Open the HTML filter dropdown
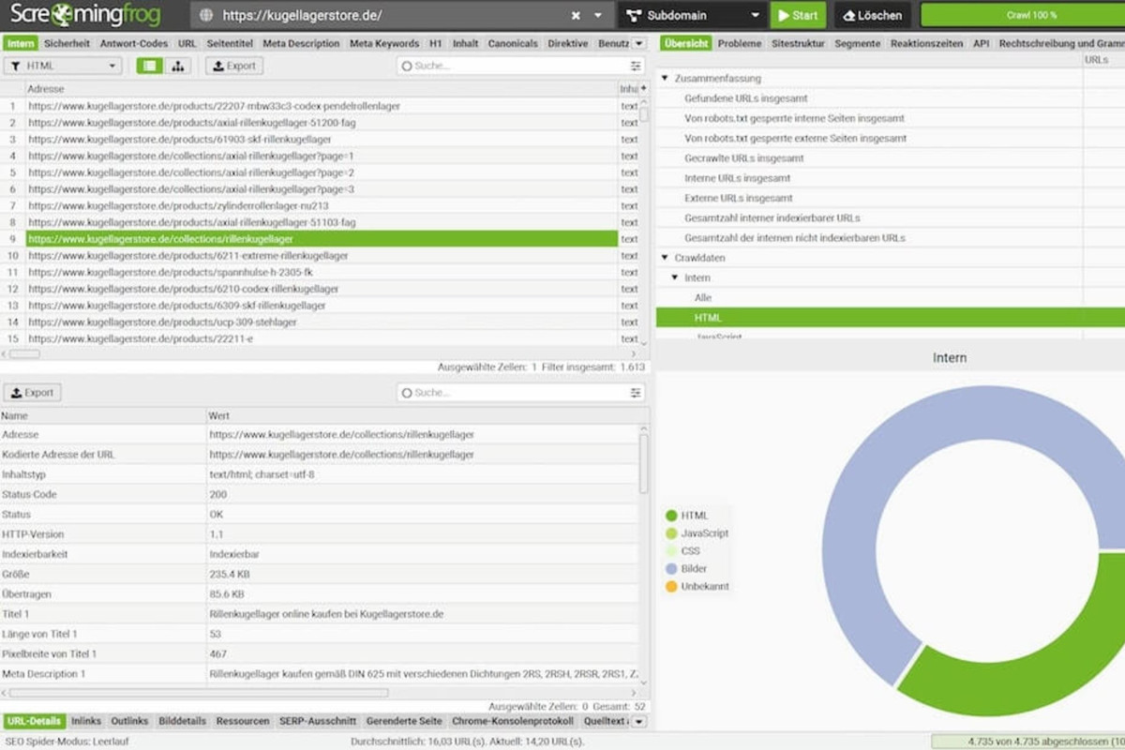The width and height of the screenshot is (1125, 750). (x=63, y=66)
